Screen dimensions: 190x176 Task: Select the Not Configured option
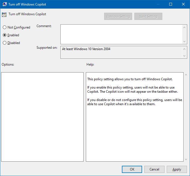tap(4, 27)
